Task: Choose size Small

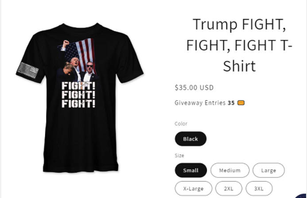Action: point(190,171)
